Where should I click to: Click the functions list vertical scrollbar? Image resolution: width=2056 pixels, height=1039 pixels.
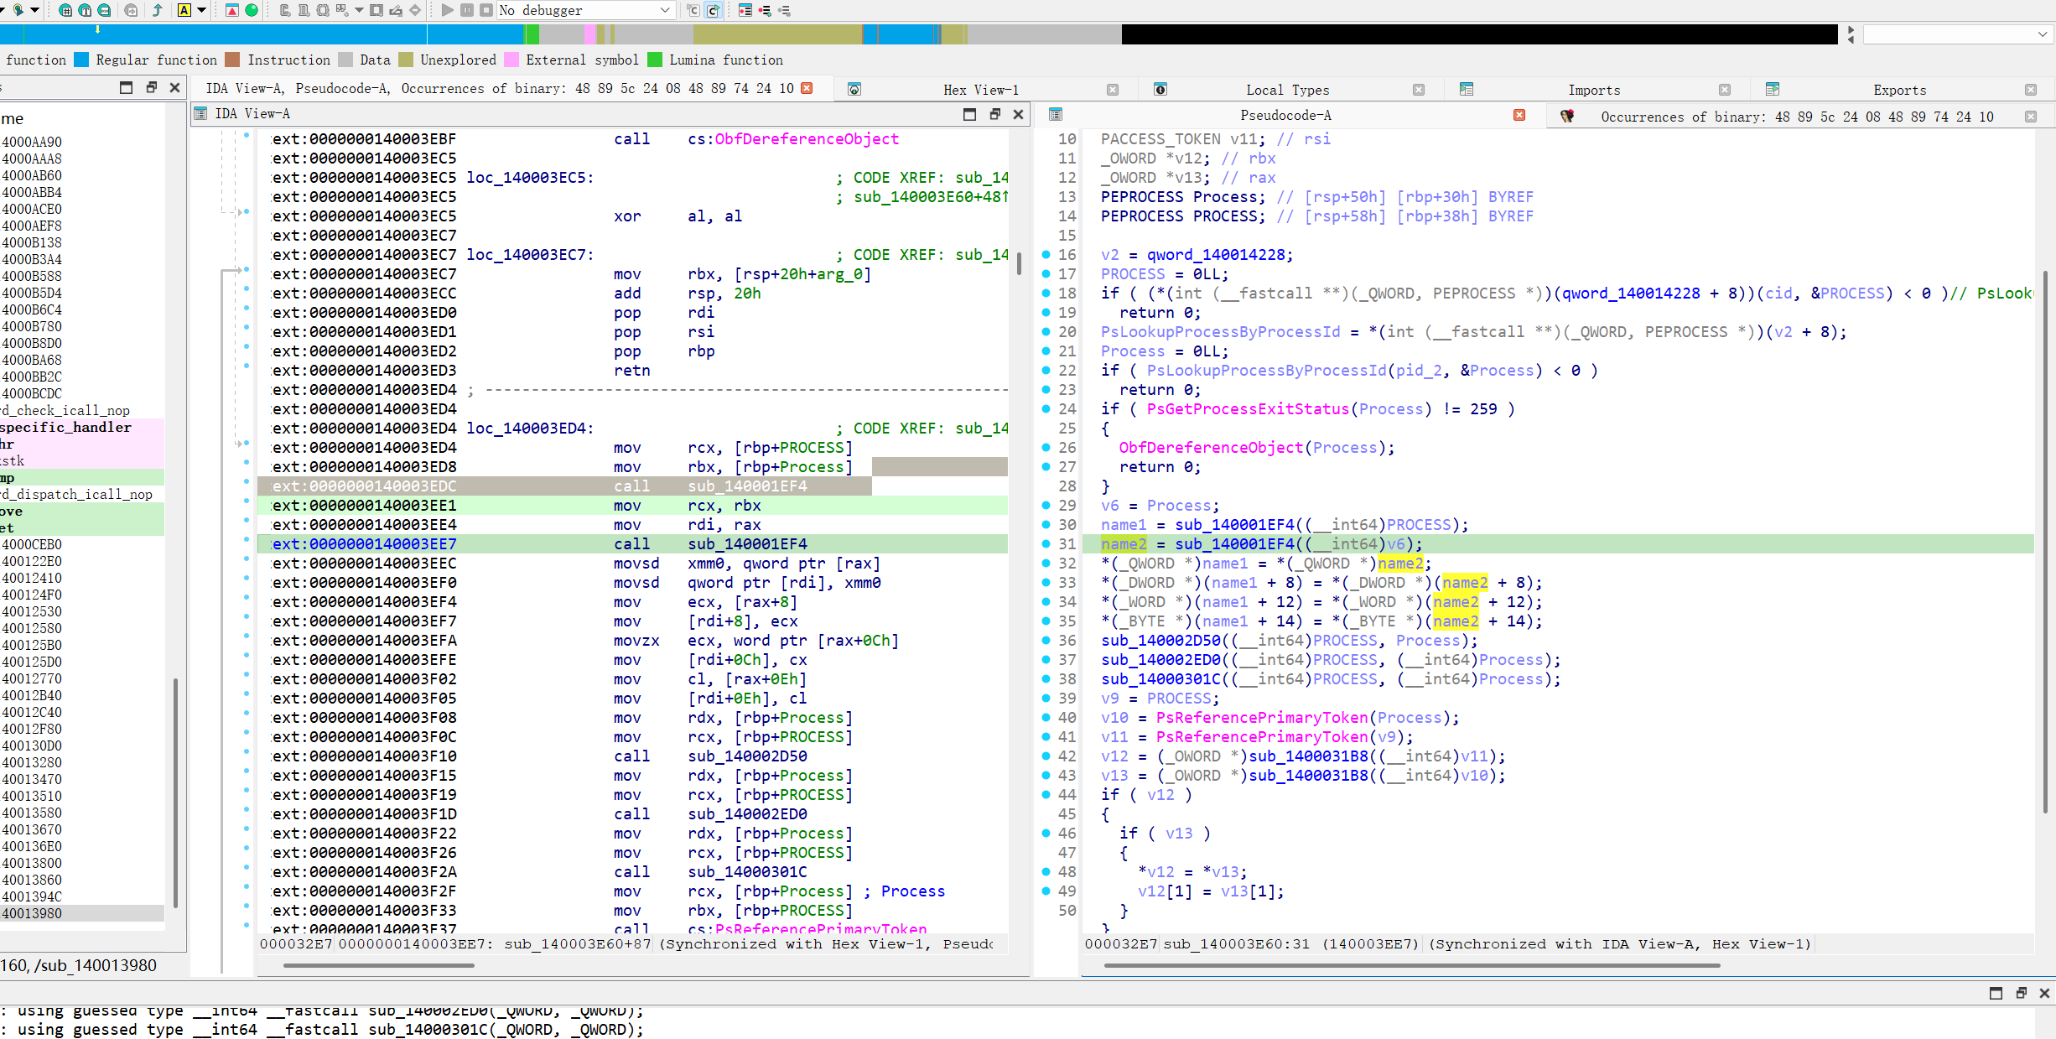point(175,792)
